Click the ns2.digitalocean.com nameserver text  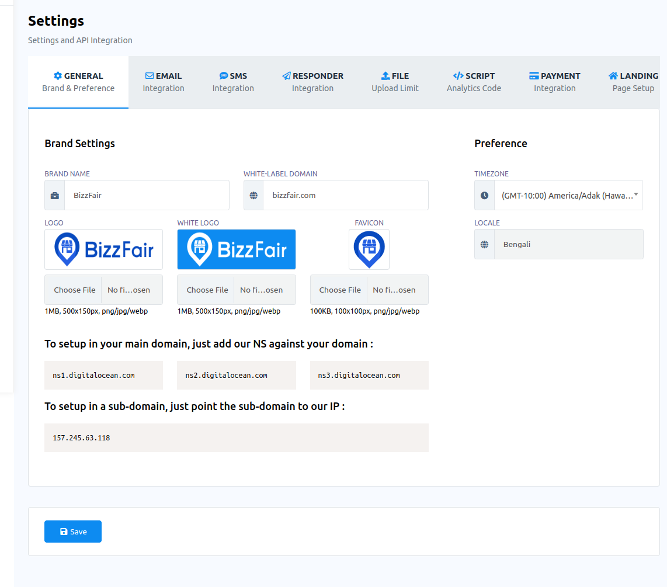click(226, 376)
